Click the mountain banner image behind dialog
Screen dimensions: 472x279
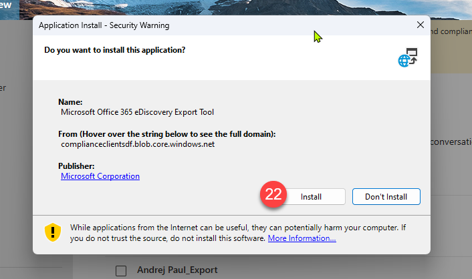click(234, 7)
